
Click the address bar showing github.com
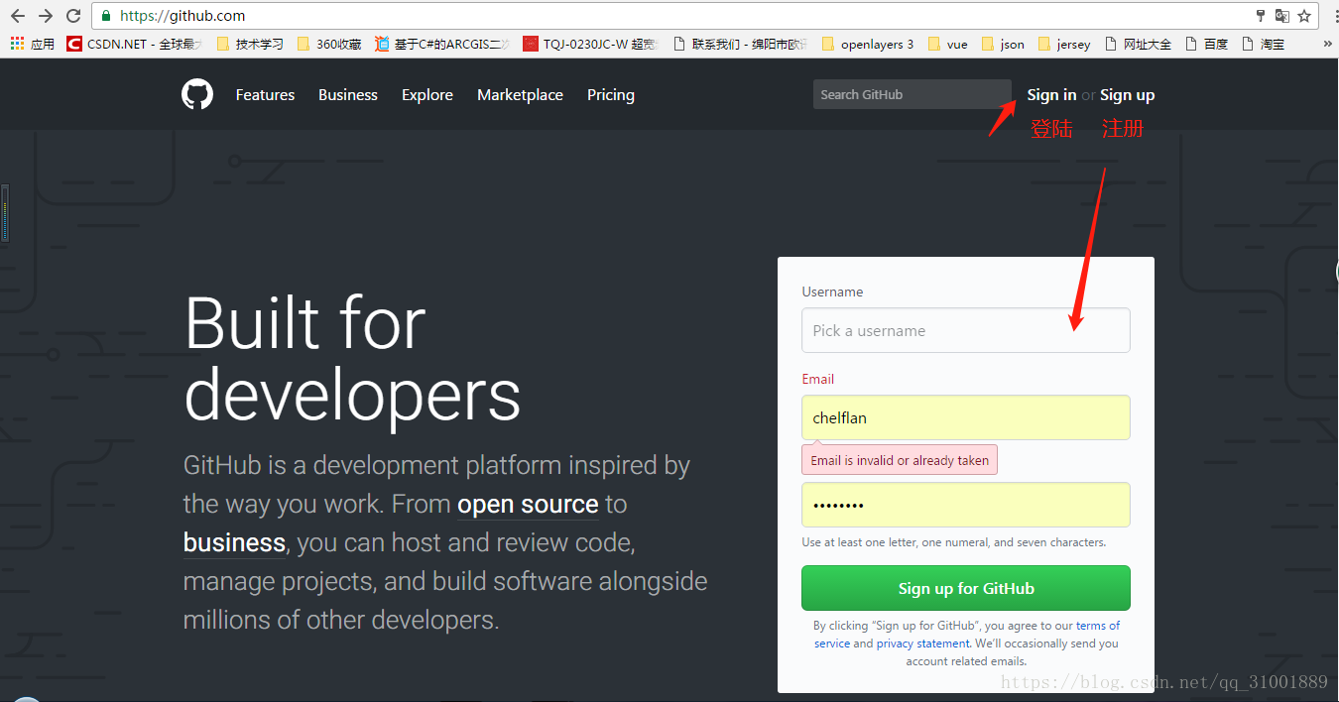click(674, 16)
